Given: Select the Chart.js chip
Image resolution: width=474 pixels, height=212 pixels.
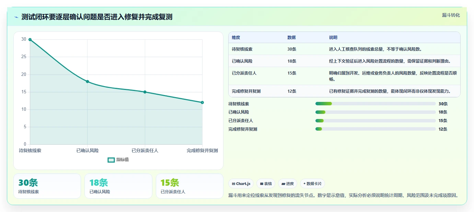Looking at the screenshot, I should [x=241, y=184].
